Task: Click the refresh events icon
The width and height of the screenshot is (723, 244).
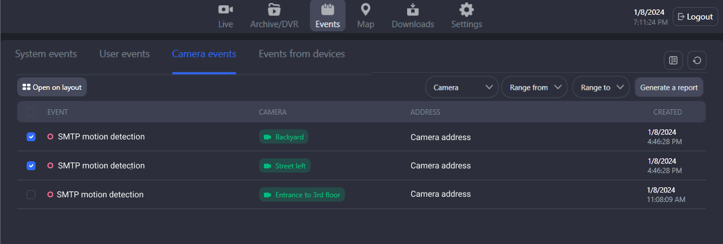Action: tap(697, 60)
